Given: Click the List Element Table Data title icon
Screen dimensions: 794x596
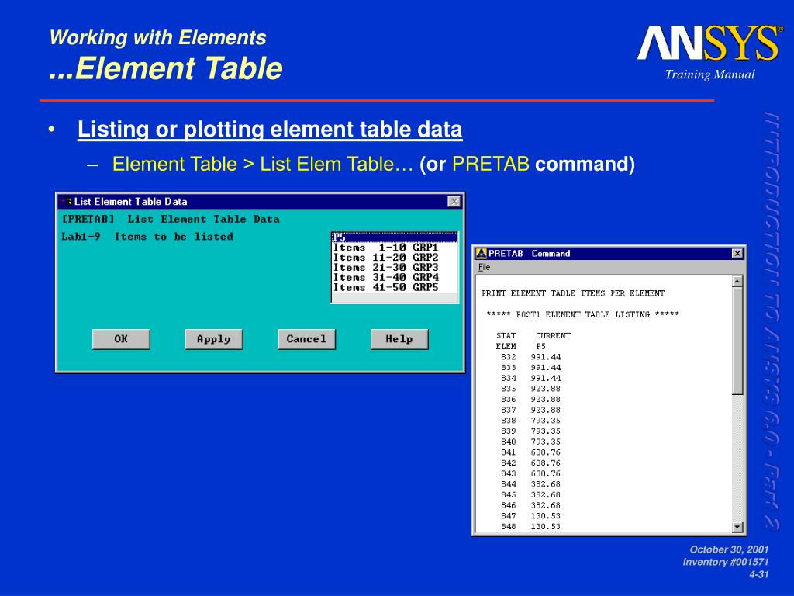Looking at the screenshot, I should click(66, 202).
